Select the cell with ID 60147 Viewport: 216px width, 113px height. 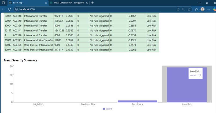coord(8,30)
